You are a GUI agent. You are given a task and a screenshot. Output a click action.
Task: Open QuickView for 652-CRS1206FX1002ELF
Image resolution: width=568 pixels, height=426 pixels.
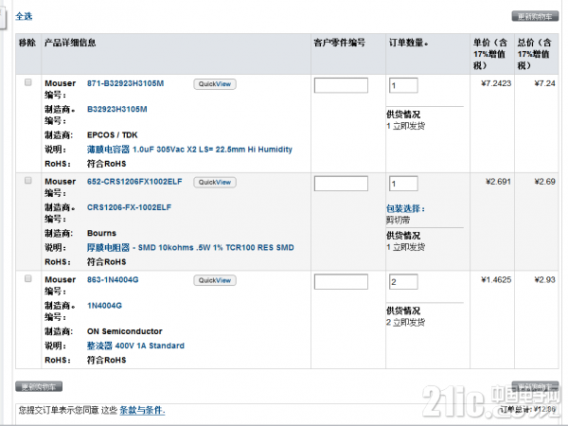click(x=215, y=182)
